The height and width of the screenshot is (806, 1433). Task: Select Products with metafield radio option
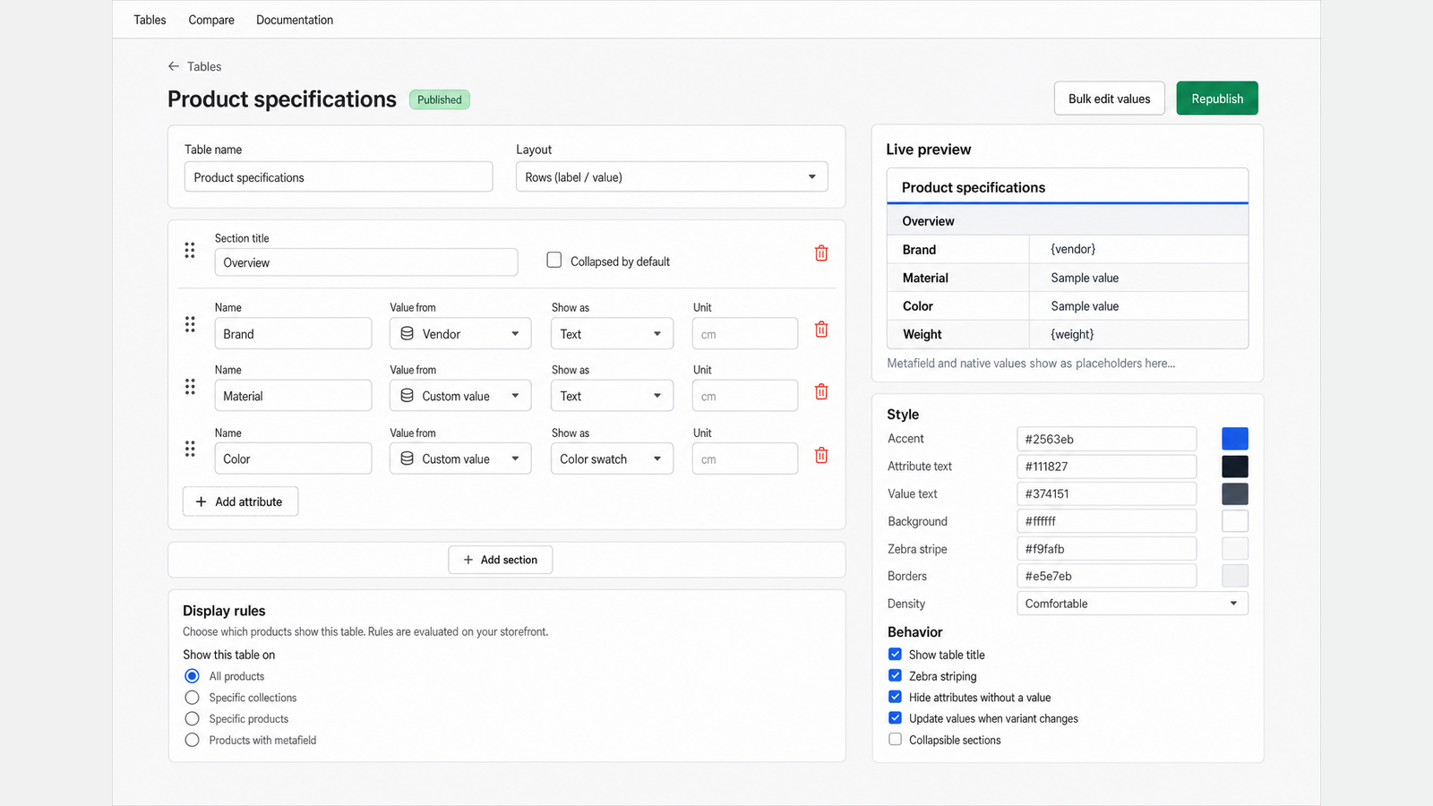coord(192,741)
